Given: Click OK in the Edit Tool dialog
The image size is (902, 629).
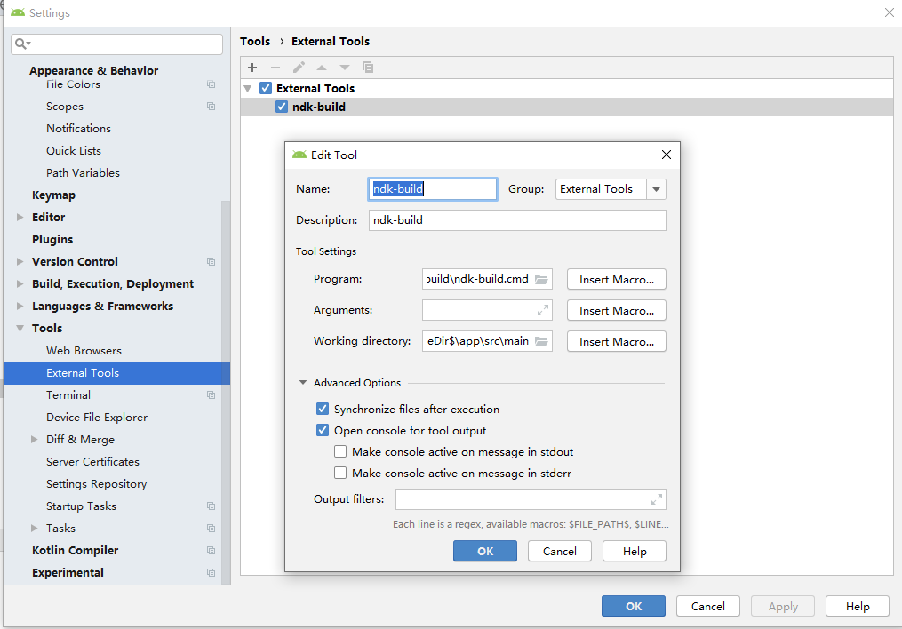Looking at the screenshot, I should (485, 551).
